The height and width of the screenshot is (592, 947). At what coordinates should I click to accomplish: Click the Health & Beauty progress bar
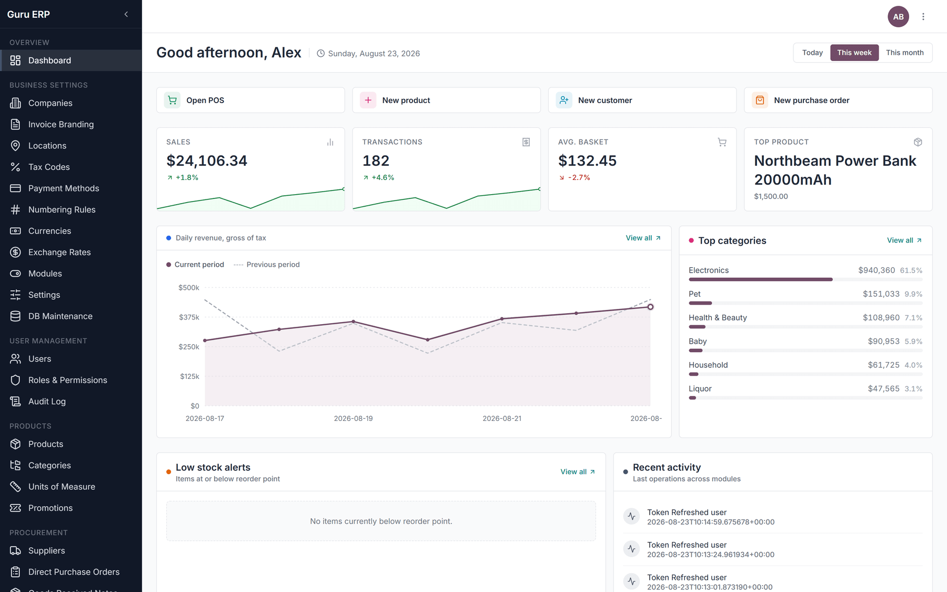click(805, 327)
